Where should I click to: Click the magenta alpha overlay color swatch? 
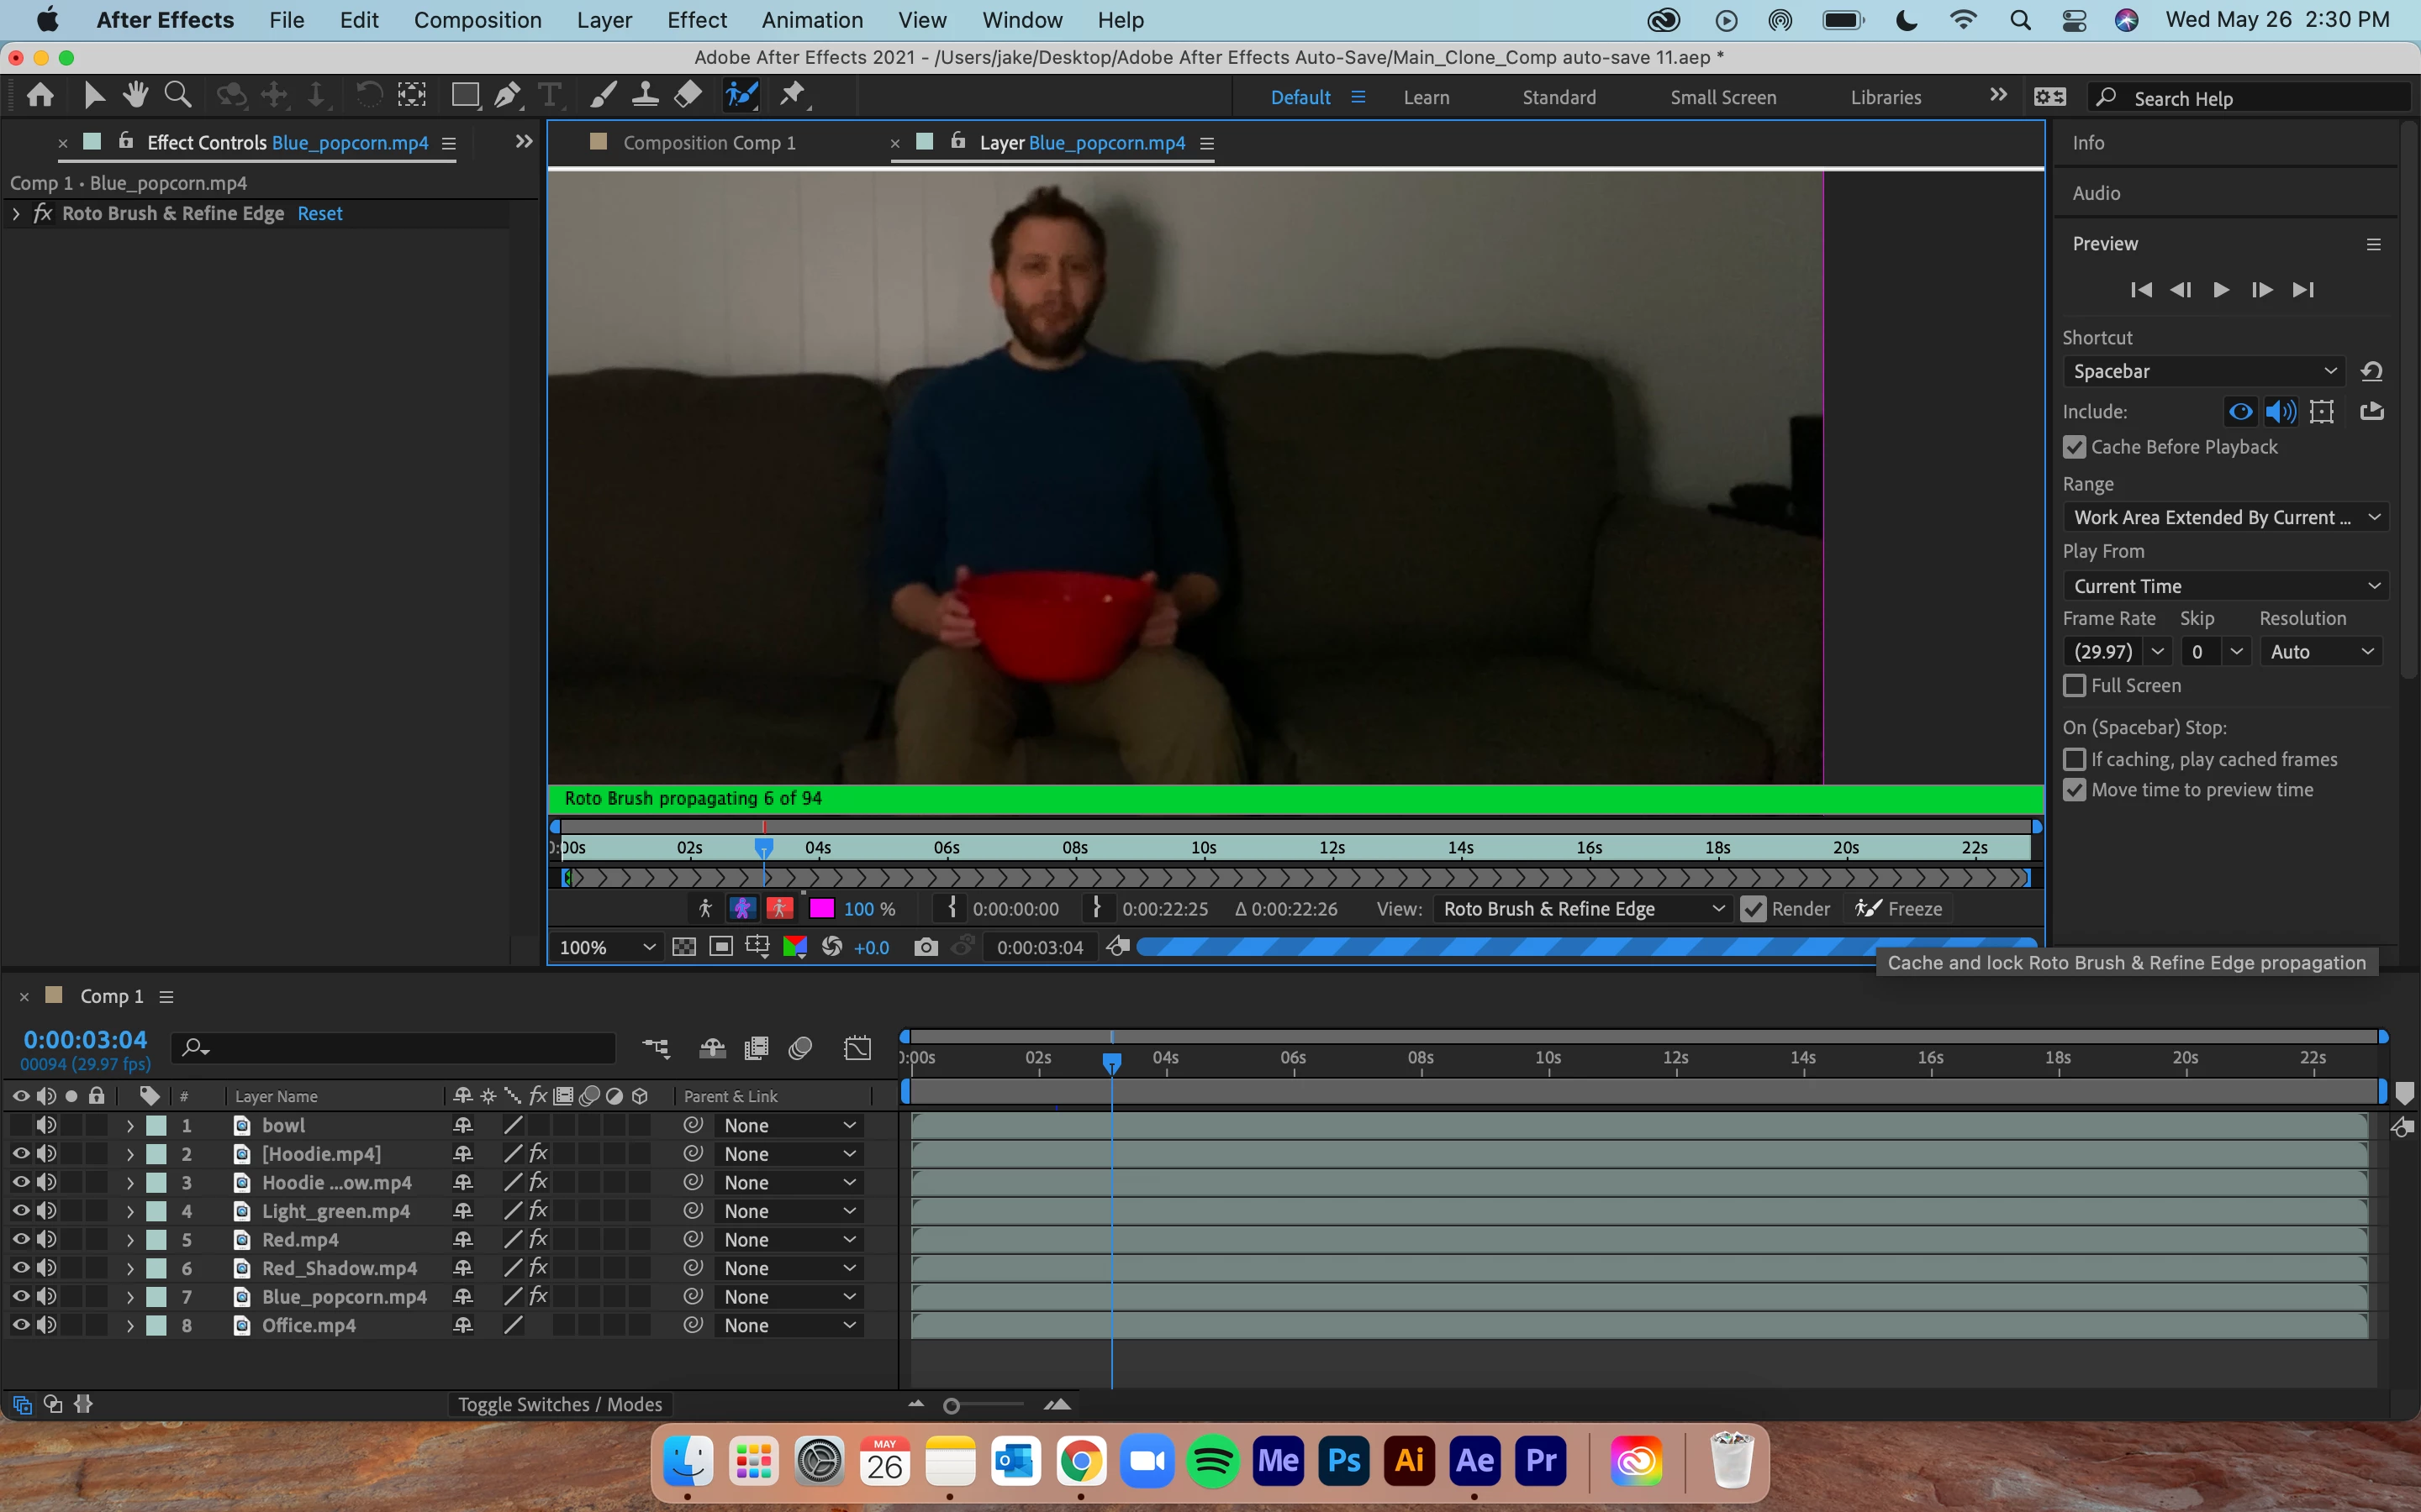click(x=821, y=909)
